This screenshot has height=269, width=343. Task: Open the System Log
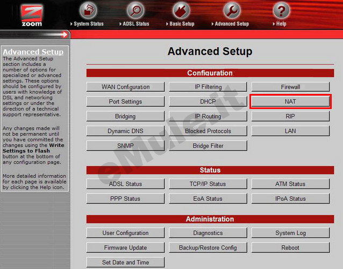point(290,233)
